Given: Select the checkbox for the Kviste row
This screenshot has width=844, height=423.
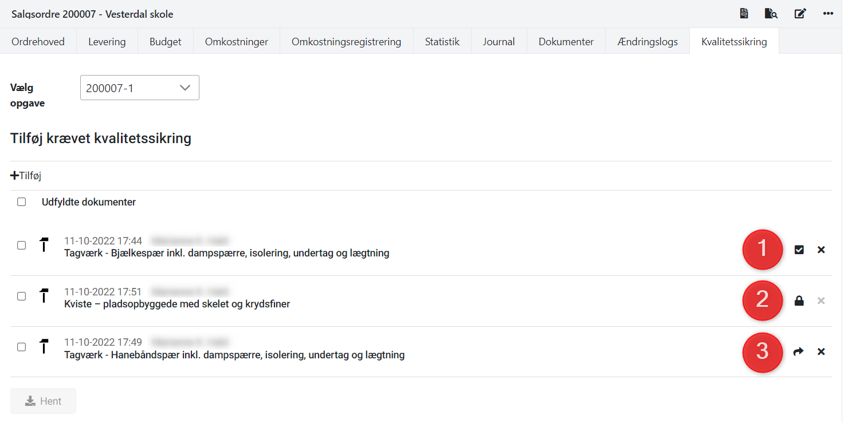Looking at the screenshot, I should [x=21, y=296].
